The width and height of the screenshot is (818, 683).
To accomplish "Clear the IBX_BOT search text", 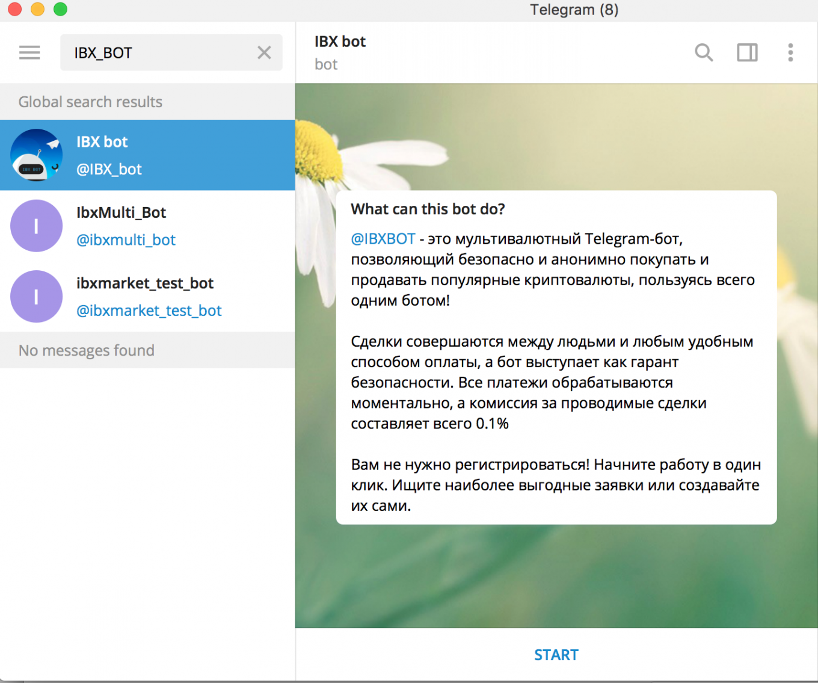I will click(x=264, y=53).
